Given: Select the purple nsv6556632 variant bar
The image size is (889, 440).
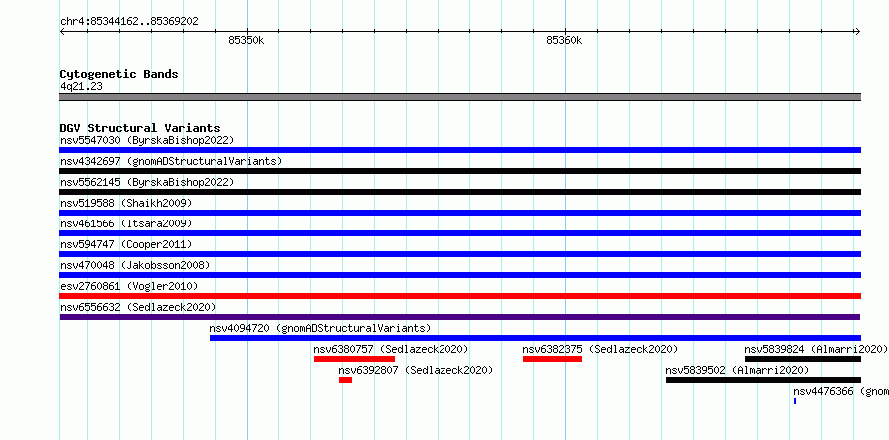Looking at the screenshot, I should click(459, 317).
